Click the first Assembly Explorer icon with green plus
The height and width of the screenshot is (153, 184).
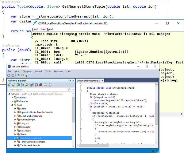[x=10, y=85]
